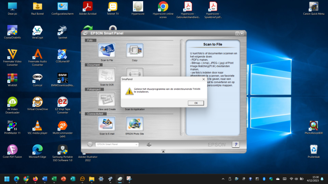
Task: Click the question mark help button
Action: (235, 144)
